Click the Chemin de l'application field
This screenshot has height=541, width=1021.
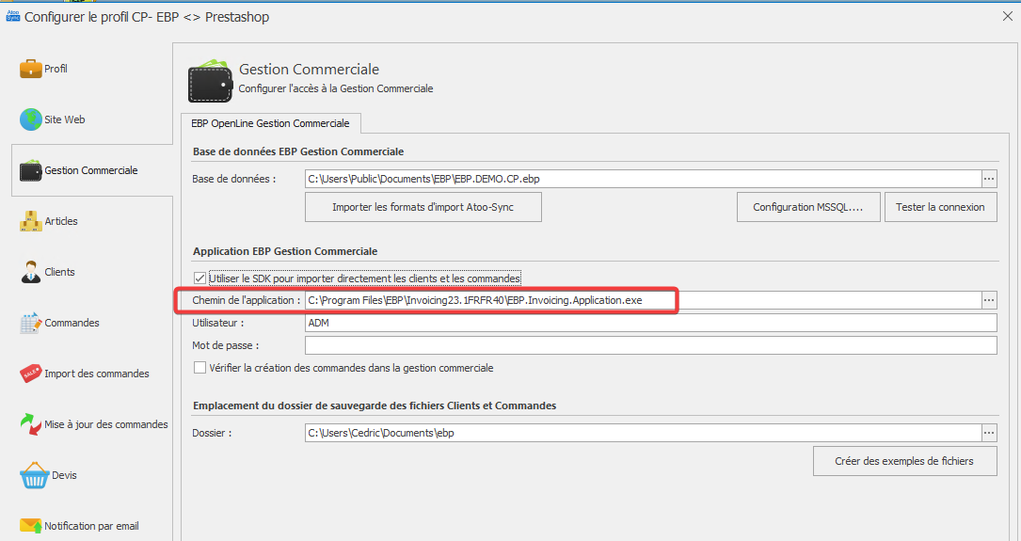pos(644,300)
